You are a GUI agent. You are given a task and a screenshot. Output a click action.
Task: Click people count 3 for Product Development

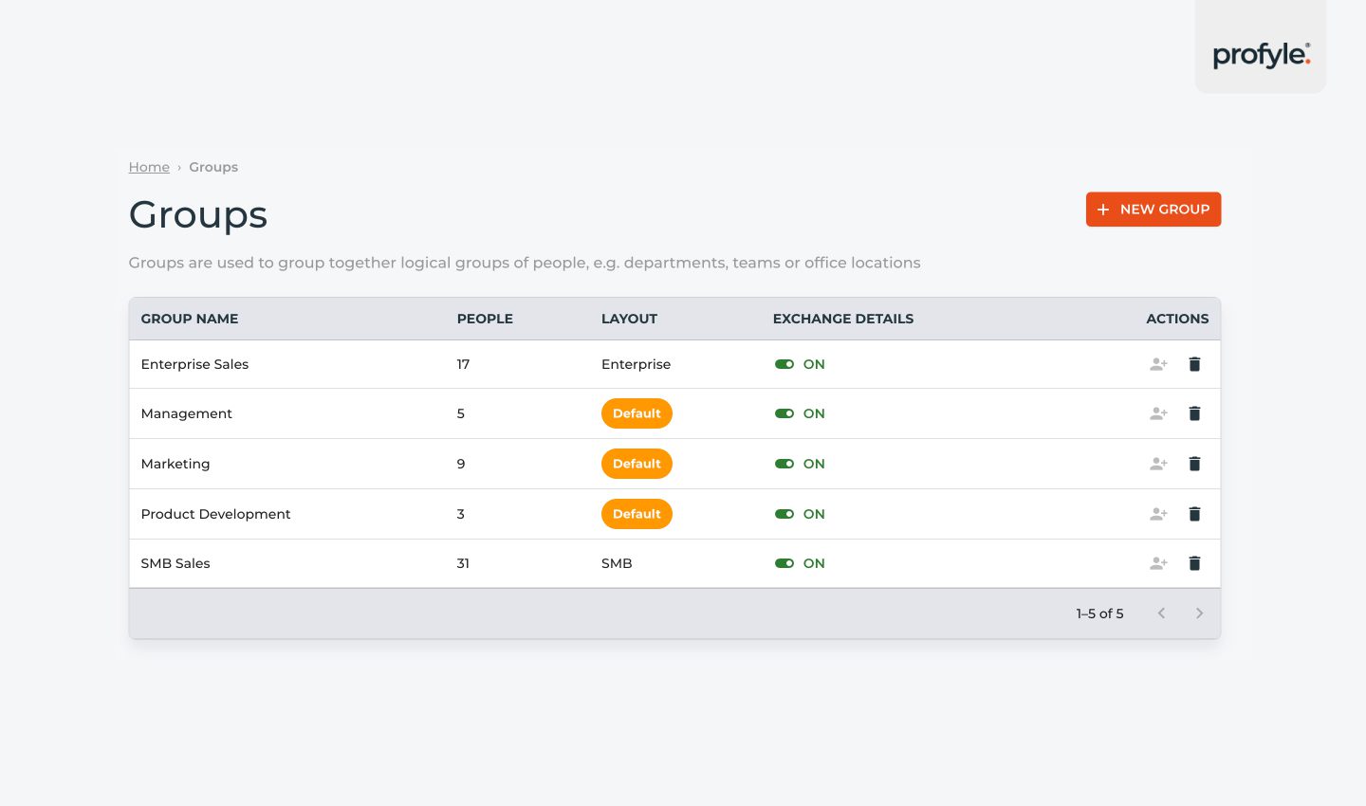pos(461,514)
